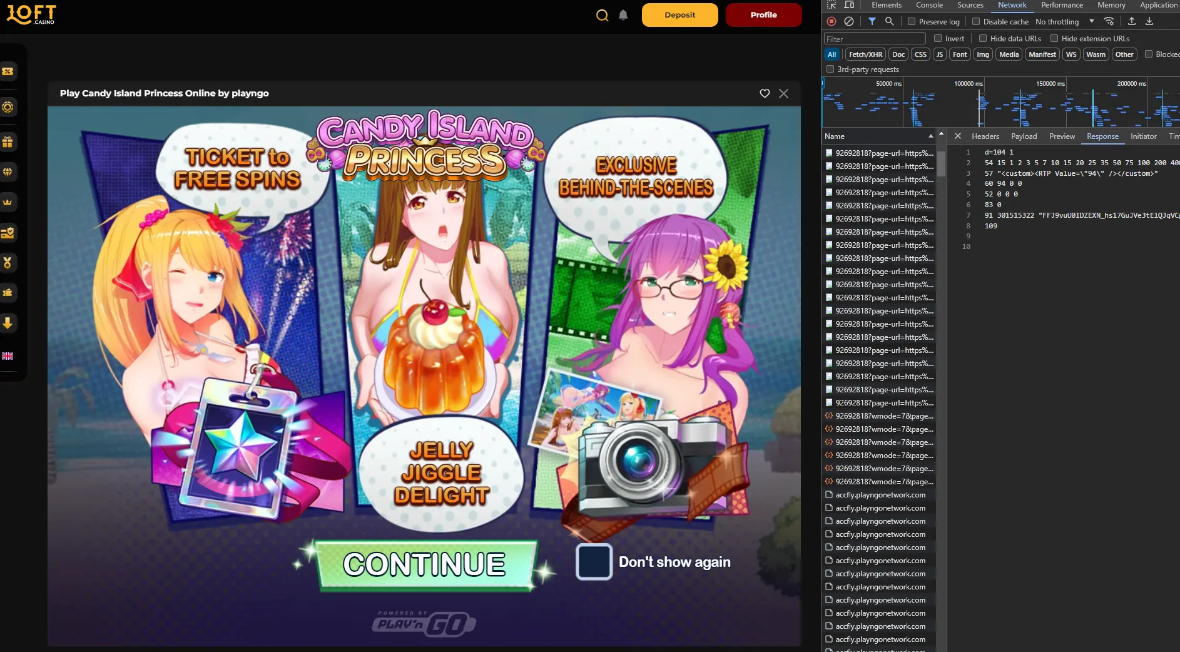Click the promo coupon icon in left sidebar
The image size is (1180, 652).
point(8,71)
